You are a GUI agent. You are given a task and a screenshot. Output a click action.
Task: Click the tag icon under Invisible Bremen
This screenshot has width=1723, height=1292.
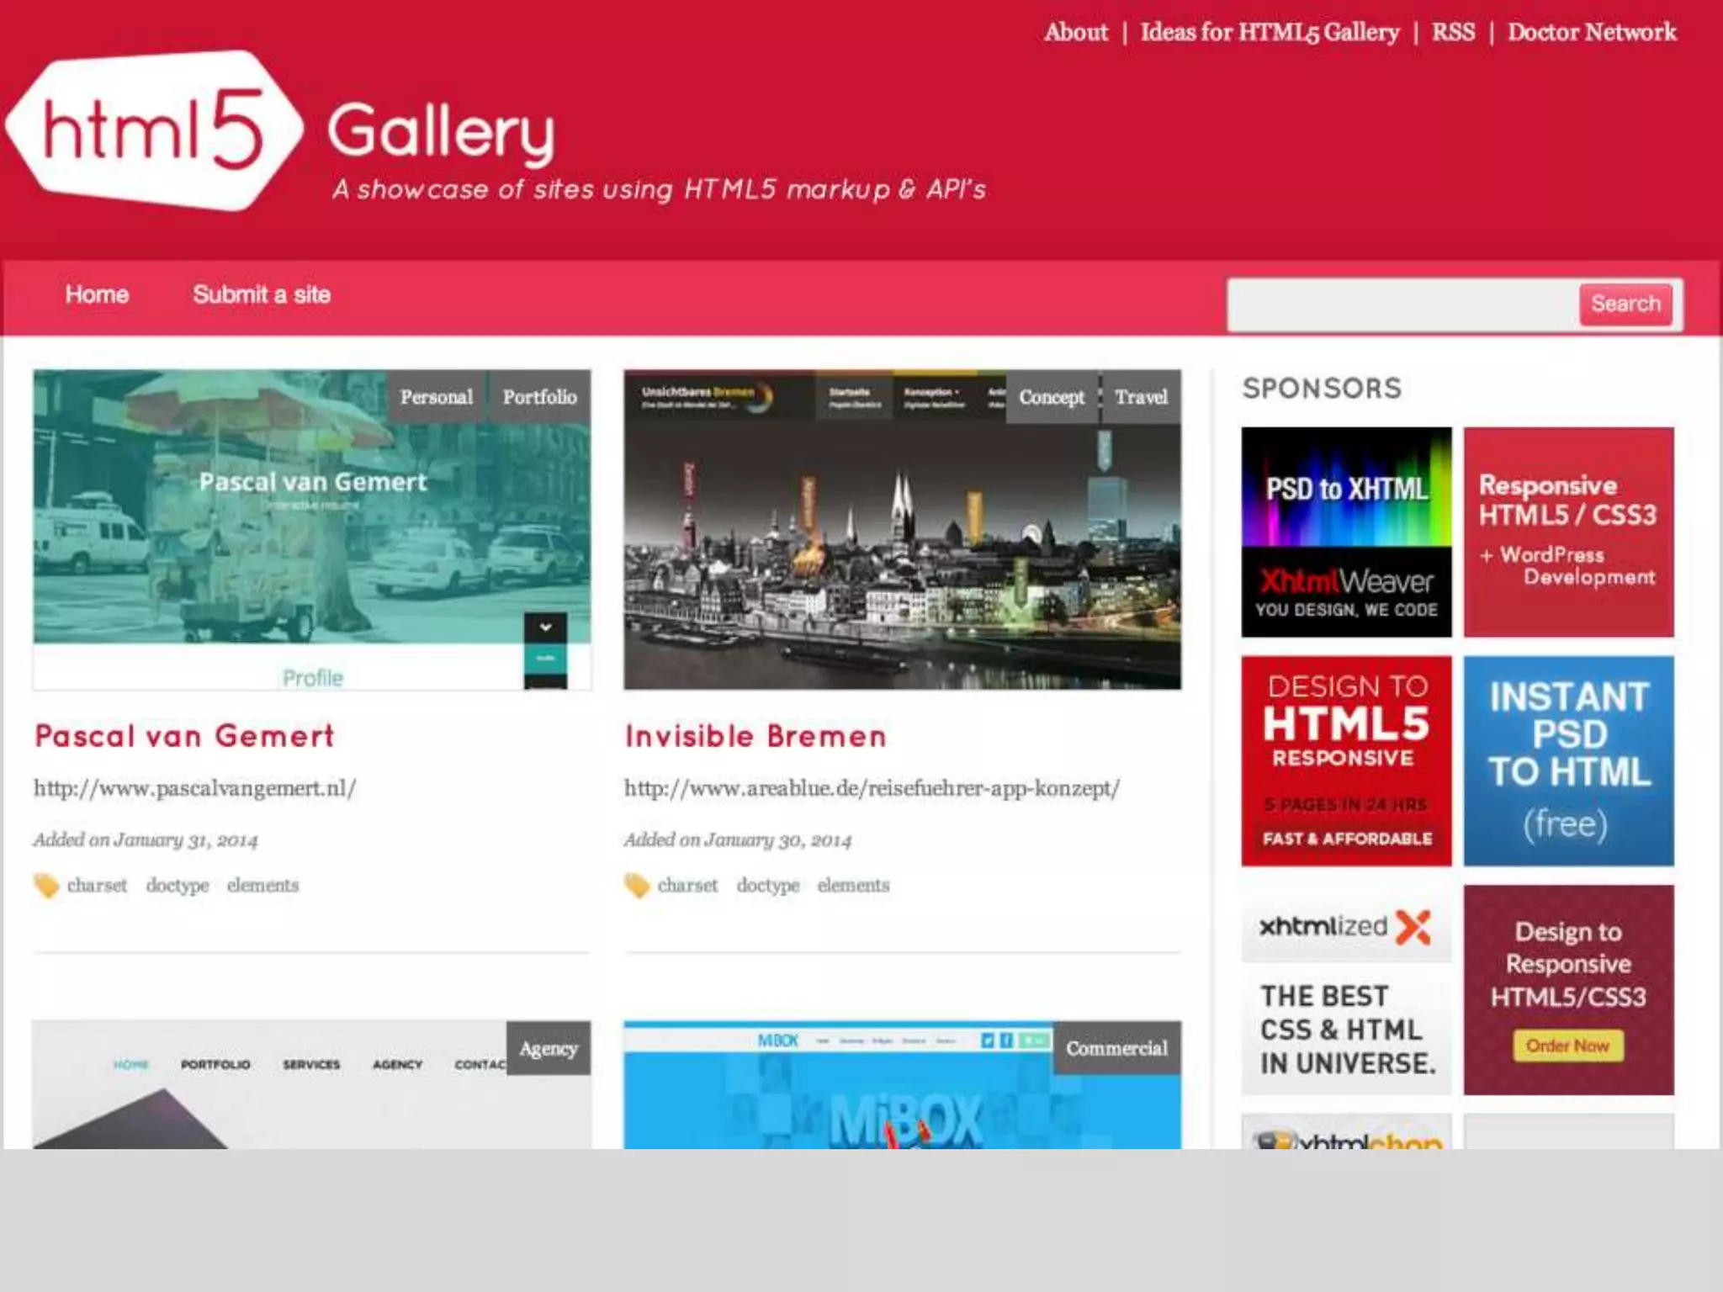click(x=637, y=885)
